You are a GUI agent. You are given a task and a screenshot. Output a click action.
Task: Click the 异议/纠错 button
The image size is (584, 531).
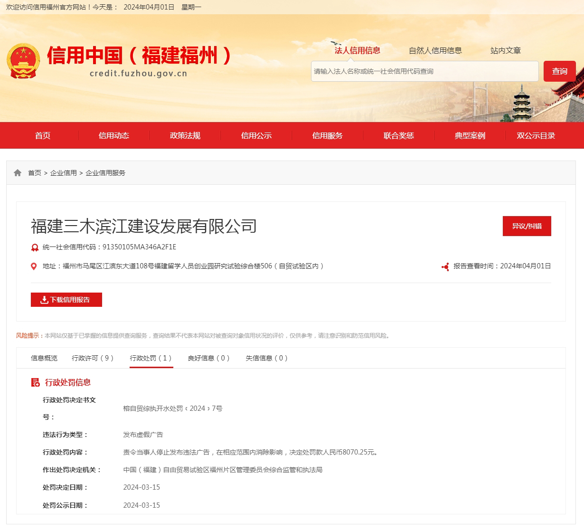527,226
